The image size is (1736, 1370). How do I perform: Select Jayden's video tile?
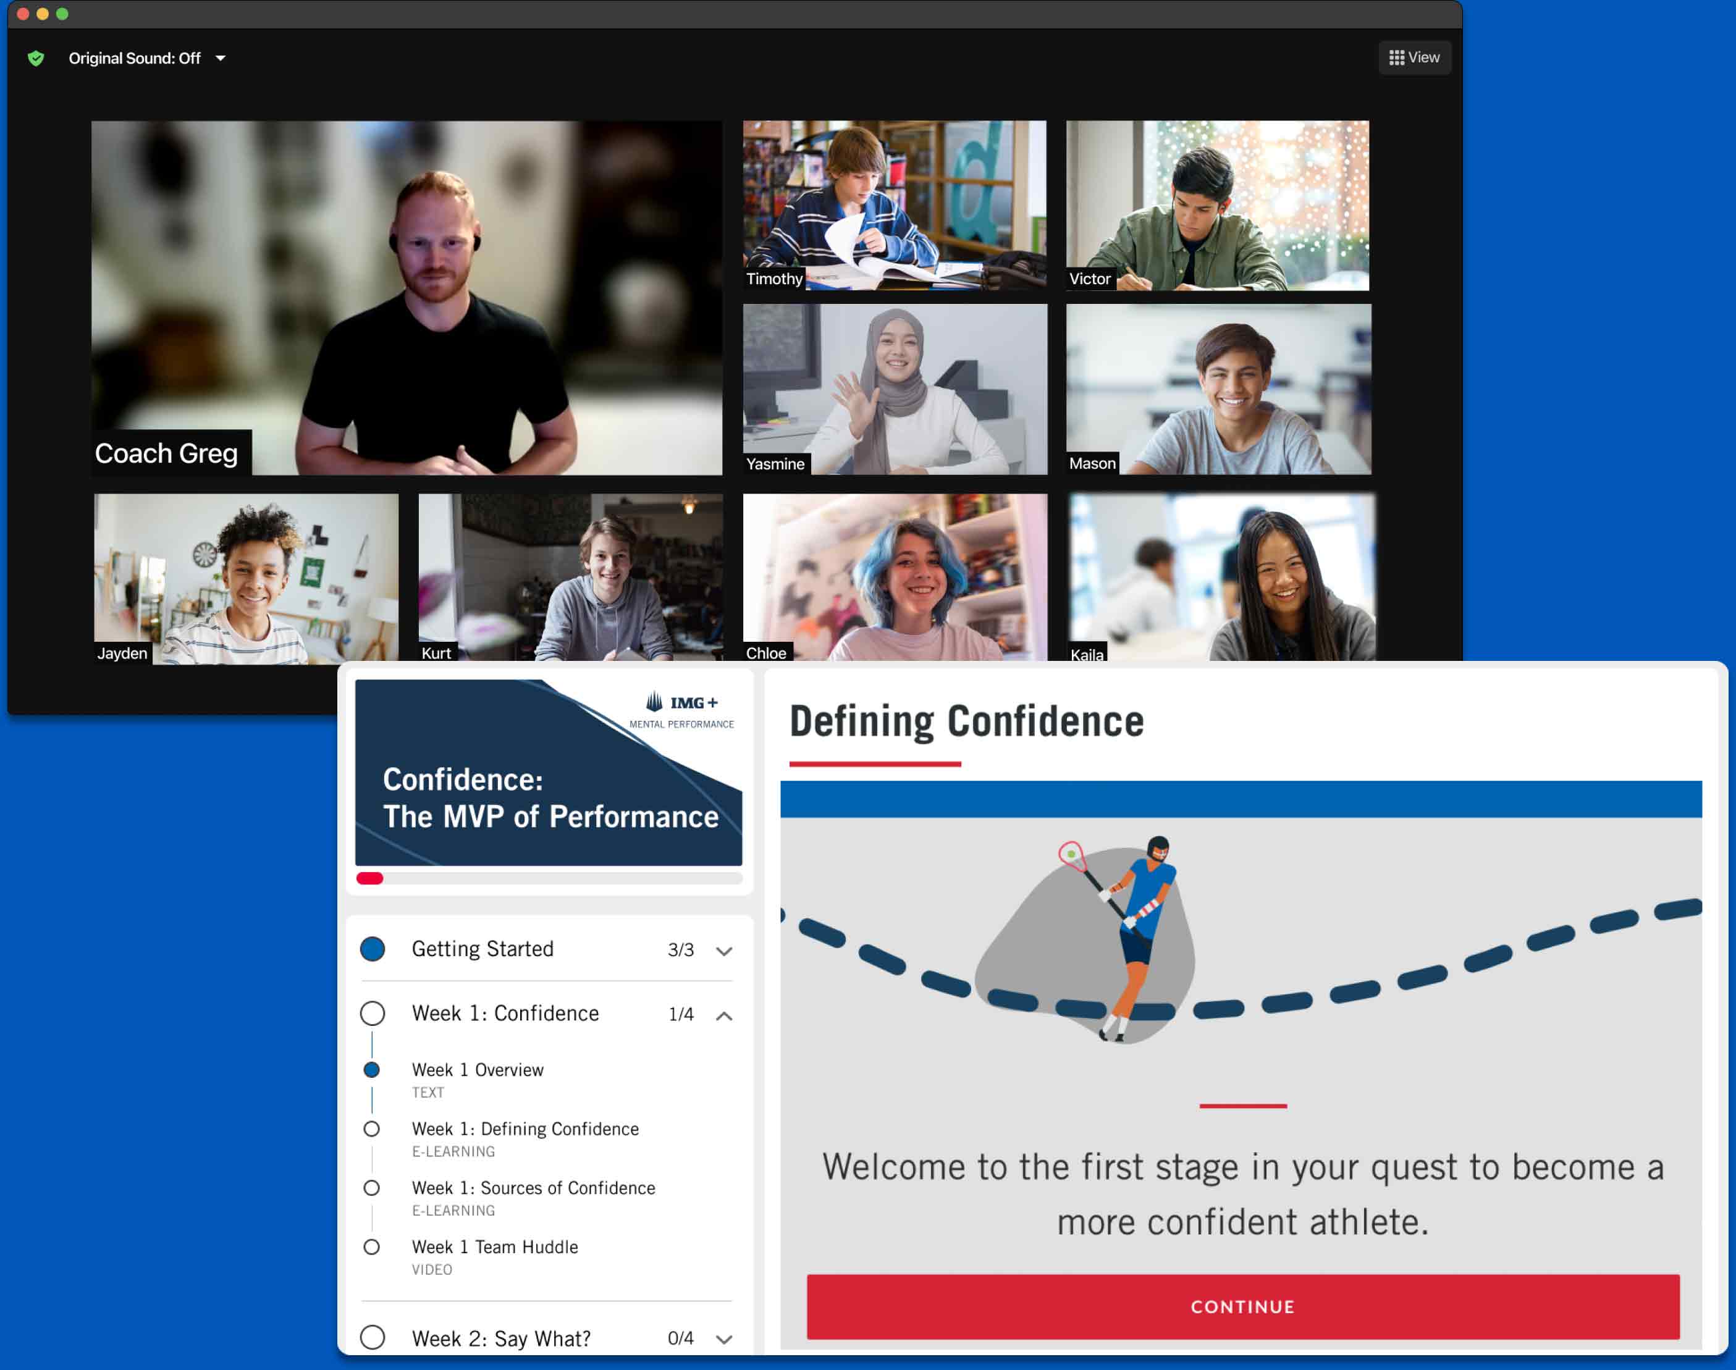(x=246, y=578)
